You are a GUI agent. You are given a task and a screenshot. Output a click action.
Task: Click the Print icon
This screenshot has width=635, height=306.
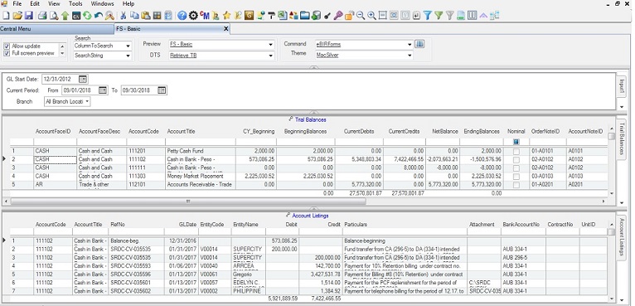click(x=42, y=16)
